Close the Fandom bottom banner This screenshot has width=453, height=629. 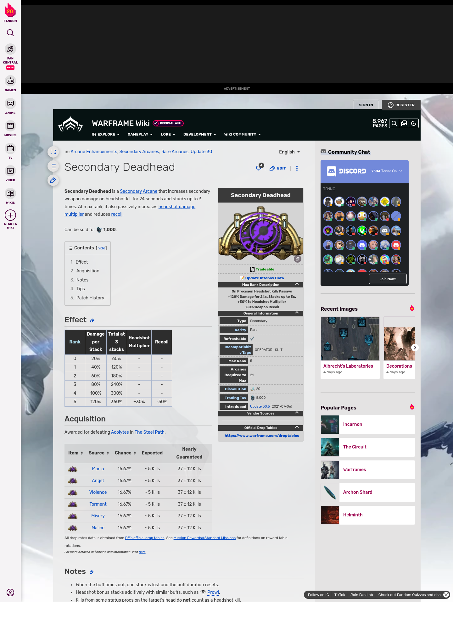point(446,595)
